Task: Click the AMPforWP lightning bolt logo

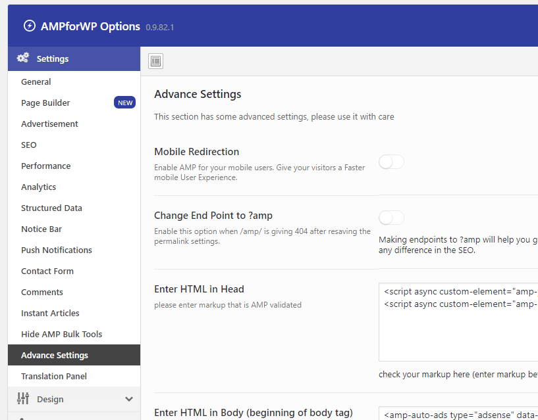Action: (x=29, y=26)
